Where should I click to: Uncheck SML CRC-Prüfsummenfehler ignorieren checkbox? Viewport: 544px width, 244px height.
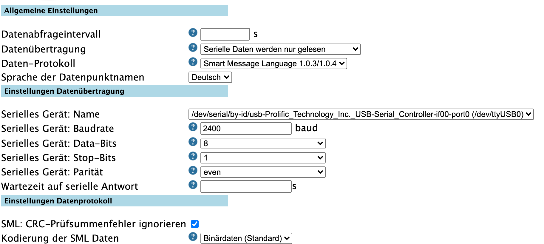click(195, 224)
